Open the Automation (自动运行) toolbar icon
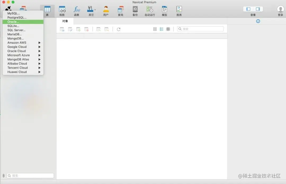Viewport: 286px width, 184px height. [x=150, y=11]
